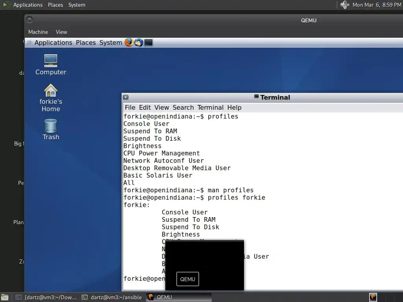Image resolution: width=403 pixels, height=302 pixels.
Task: Open the Terminal Edit menu
Action: (145, 108)
